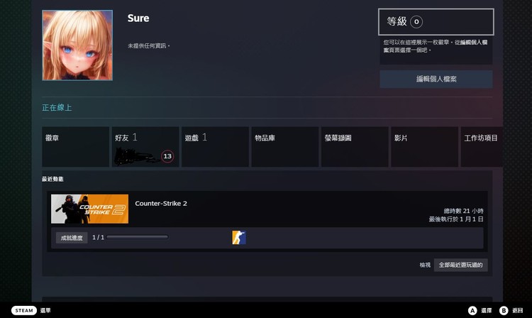Open the Counter-Strike 2 title link
This screenshot has width=532, height=318.
161,204
